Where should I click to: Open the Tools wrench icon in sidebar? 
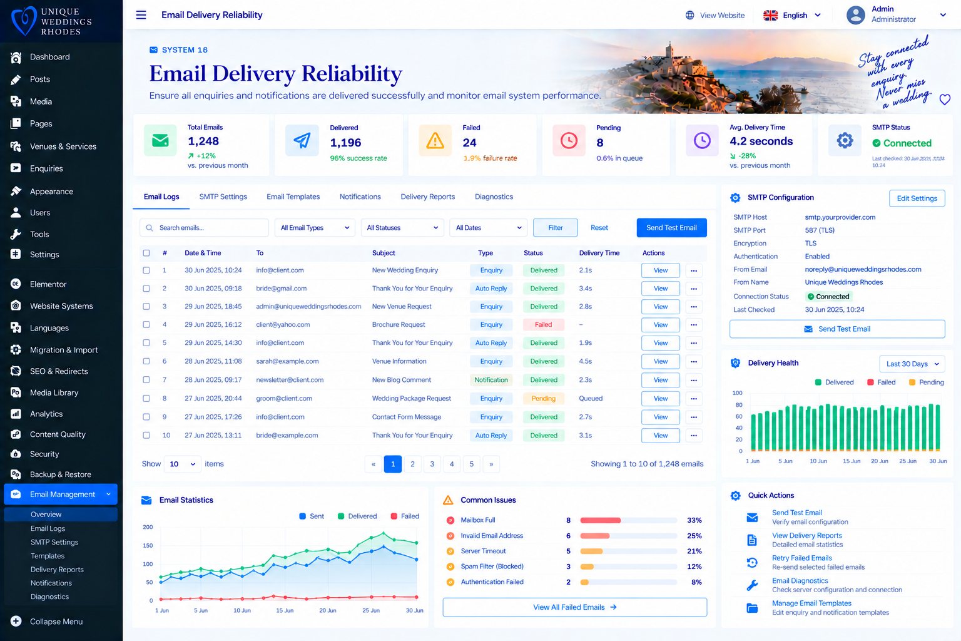tap(16, 234)
